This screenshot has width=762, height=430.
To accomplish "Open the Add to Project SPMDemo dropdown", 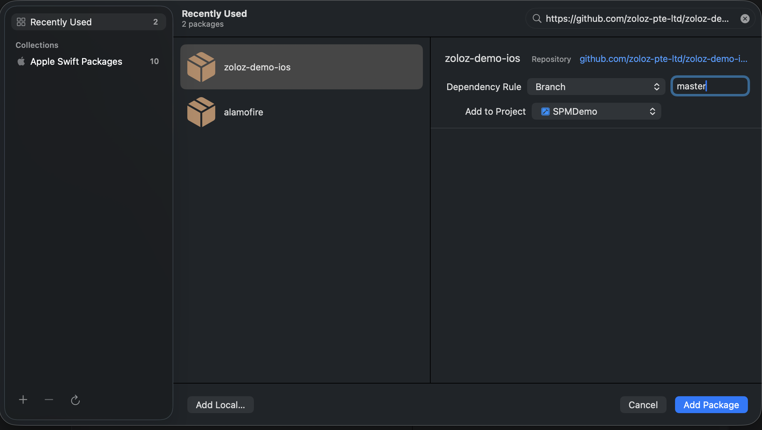I will pos(596,112).
